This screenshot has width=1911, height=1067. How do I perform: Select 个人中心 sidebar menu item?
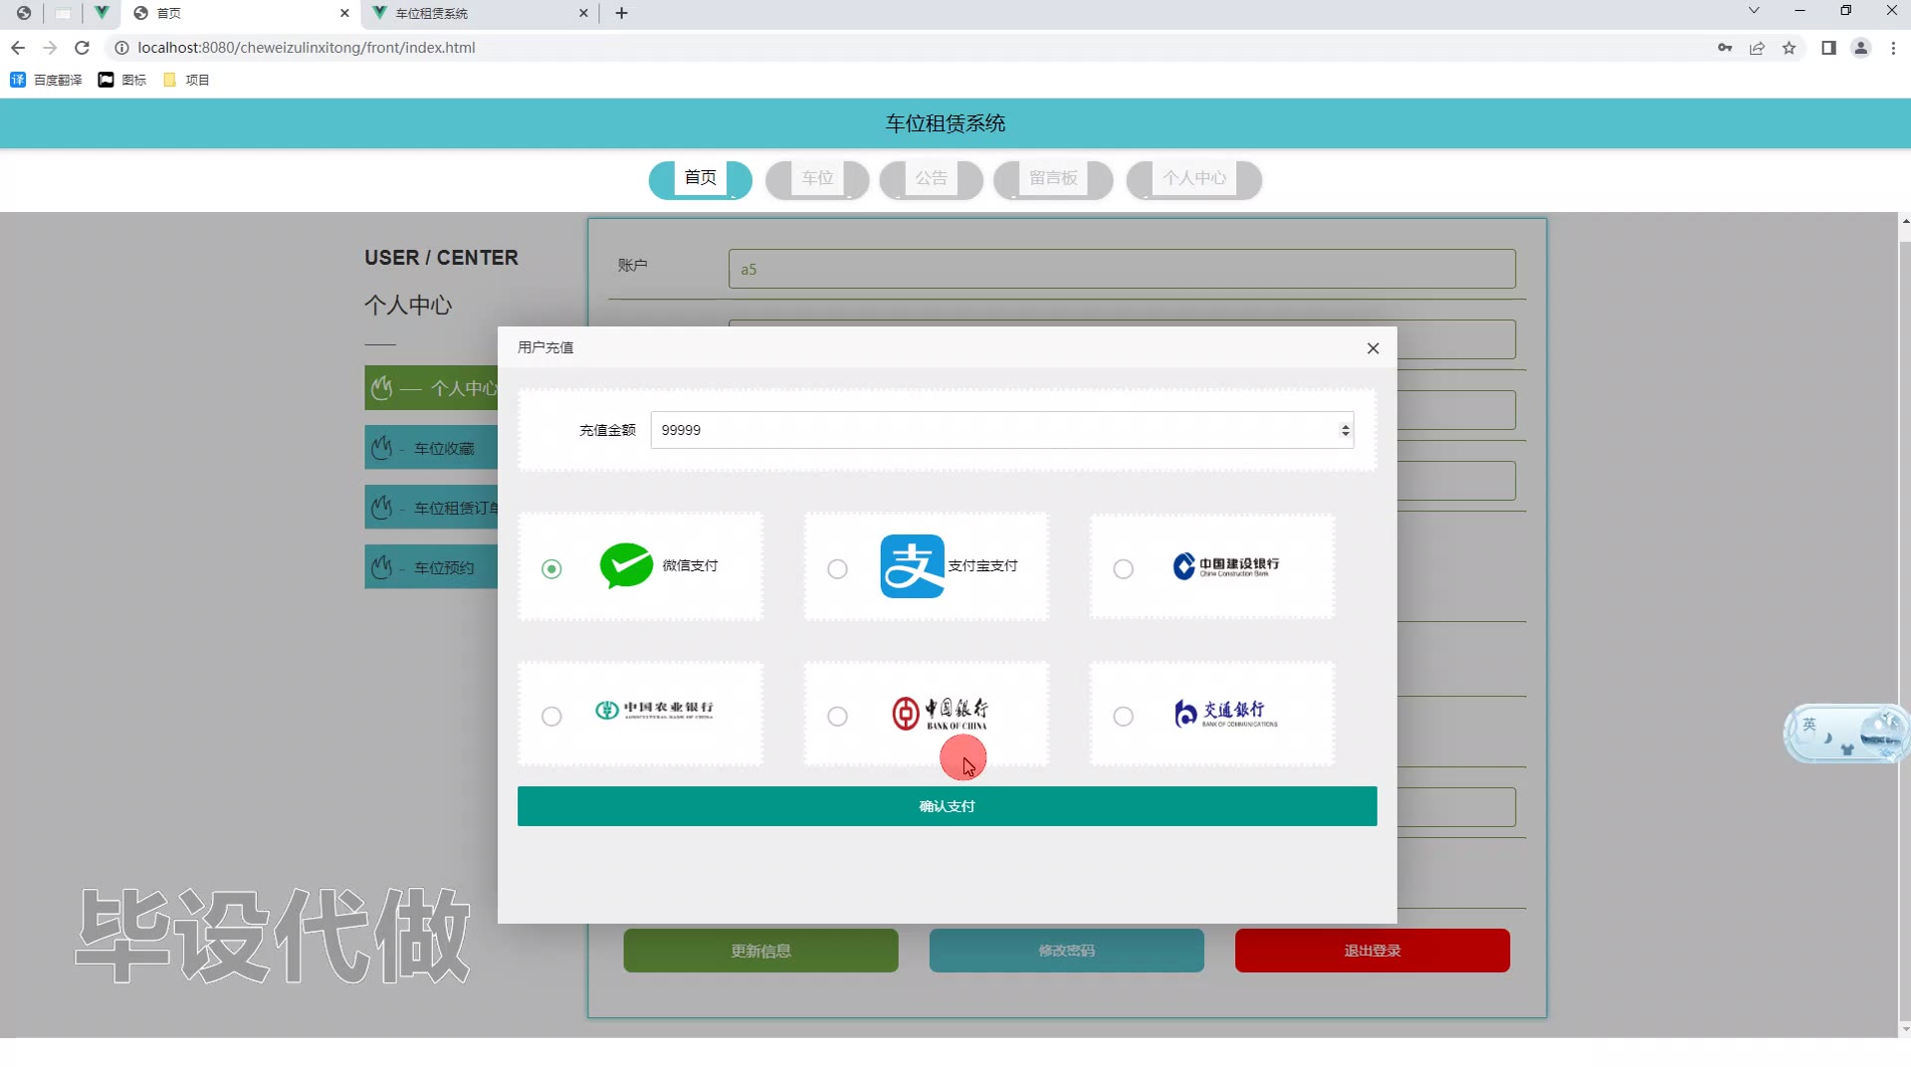click(x=431, y=388)
